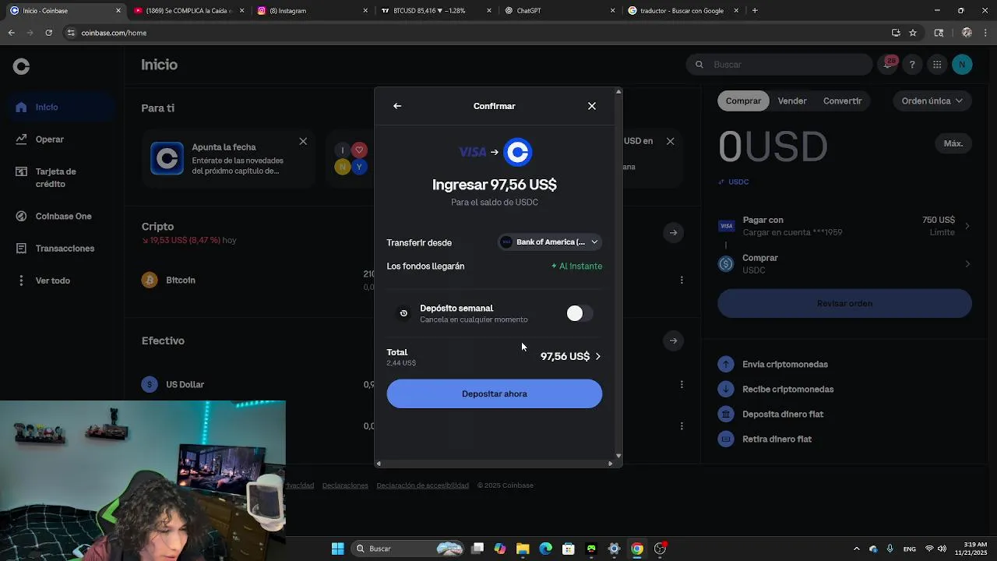997x561 pixels.
Task: Click the Máx. button
Action: click(x=953, y=143)
